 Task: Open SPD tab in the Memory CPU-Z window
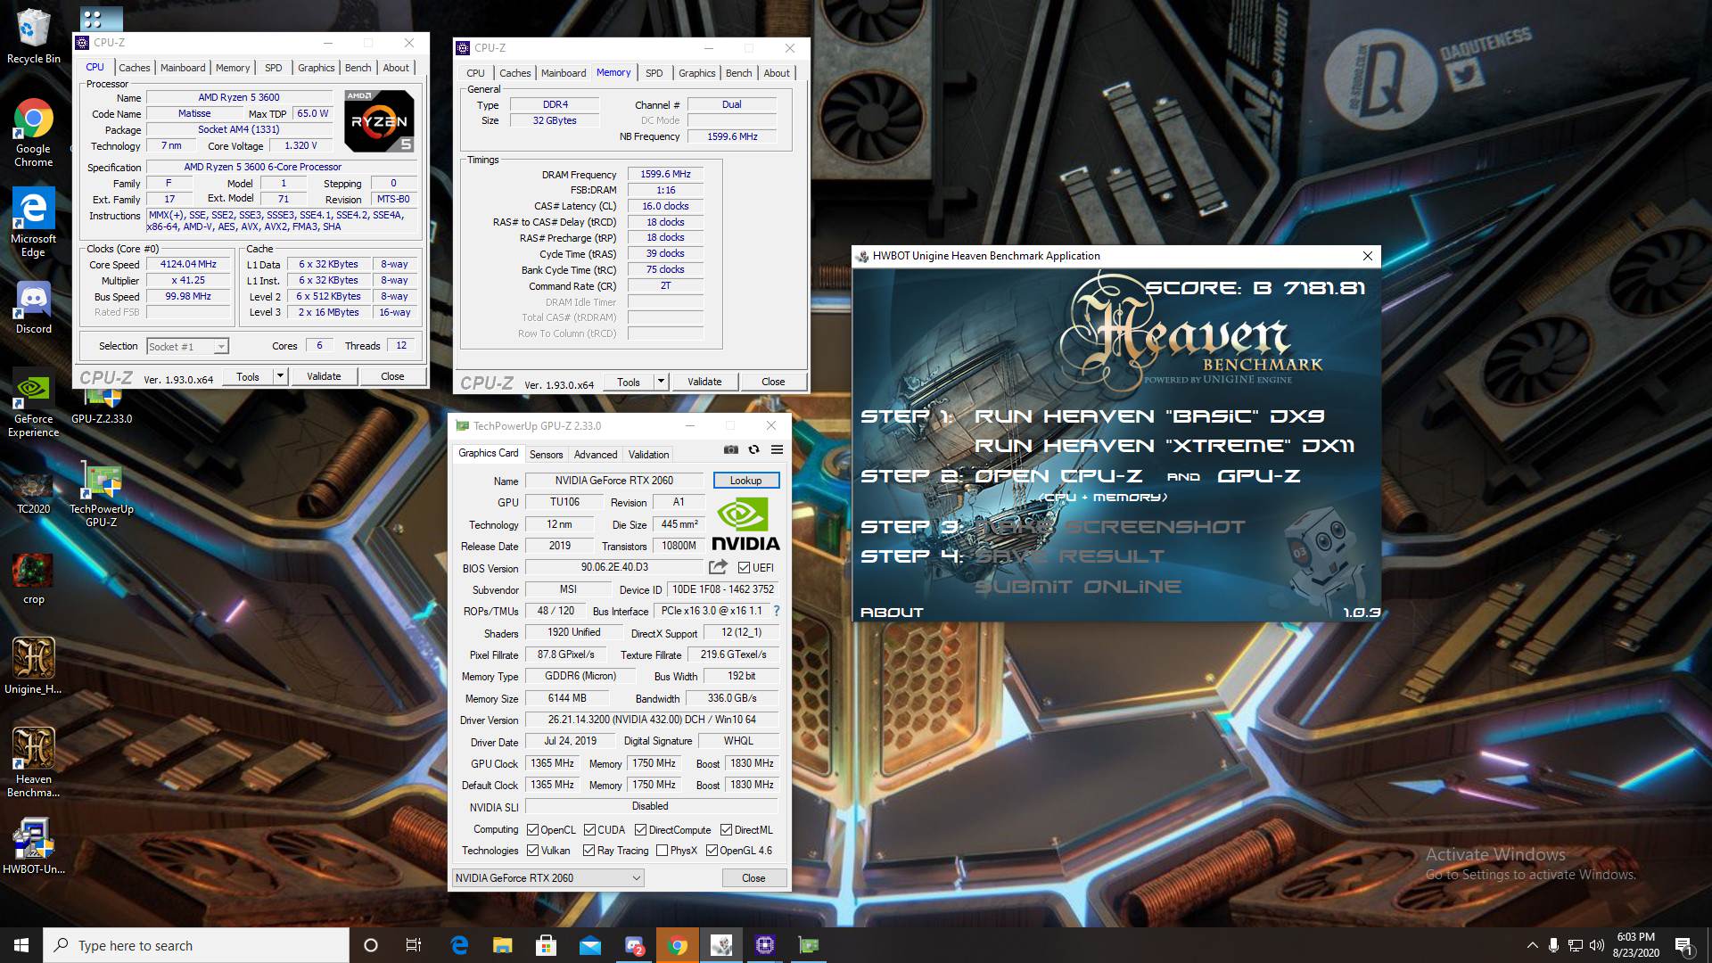[654, 73]
